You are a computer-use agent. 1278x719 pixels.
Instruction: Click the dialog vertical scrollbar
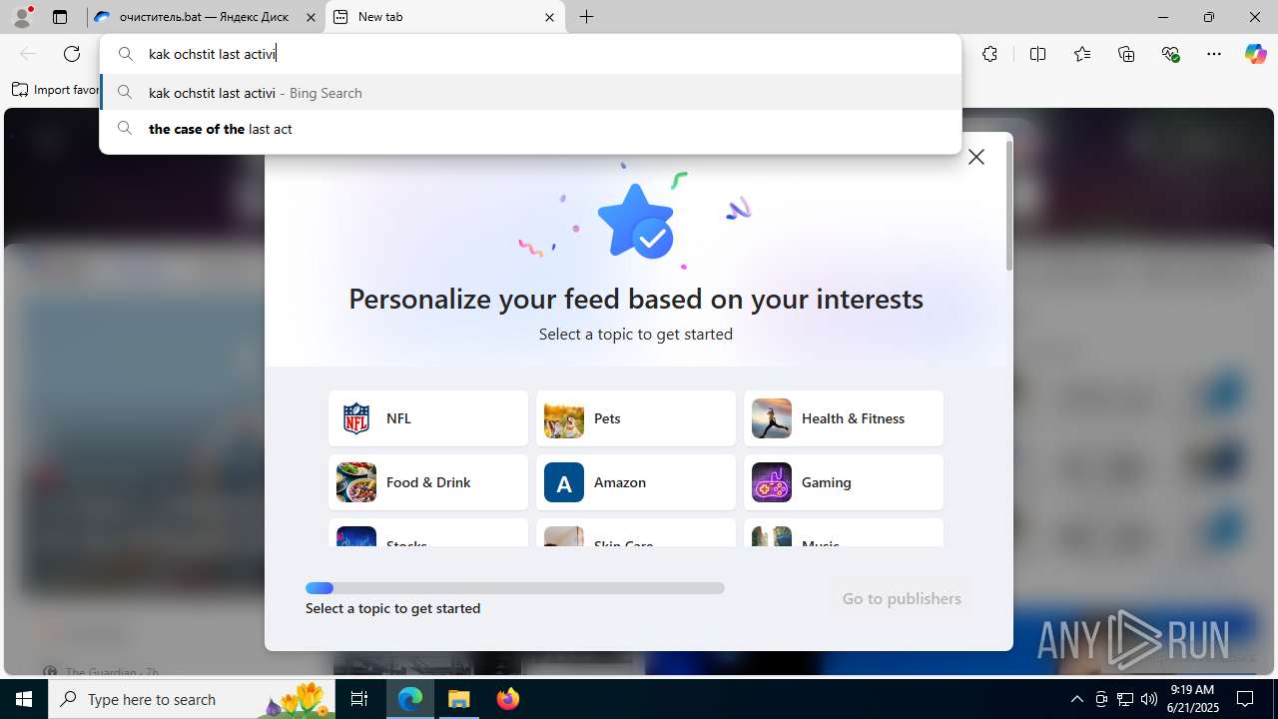pyautogui.click(x=1009, y=205)
